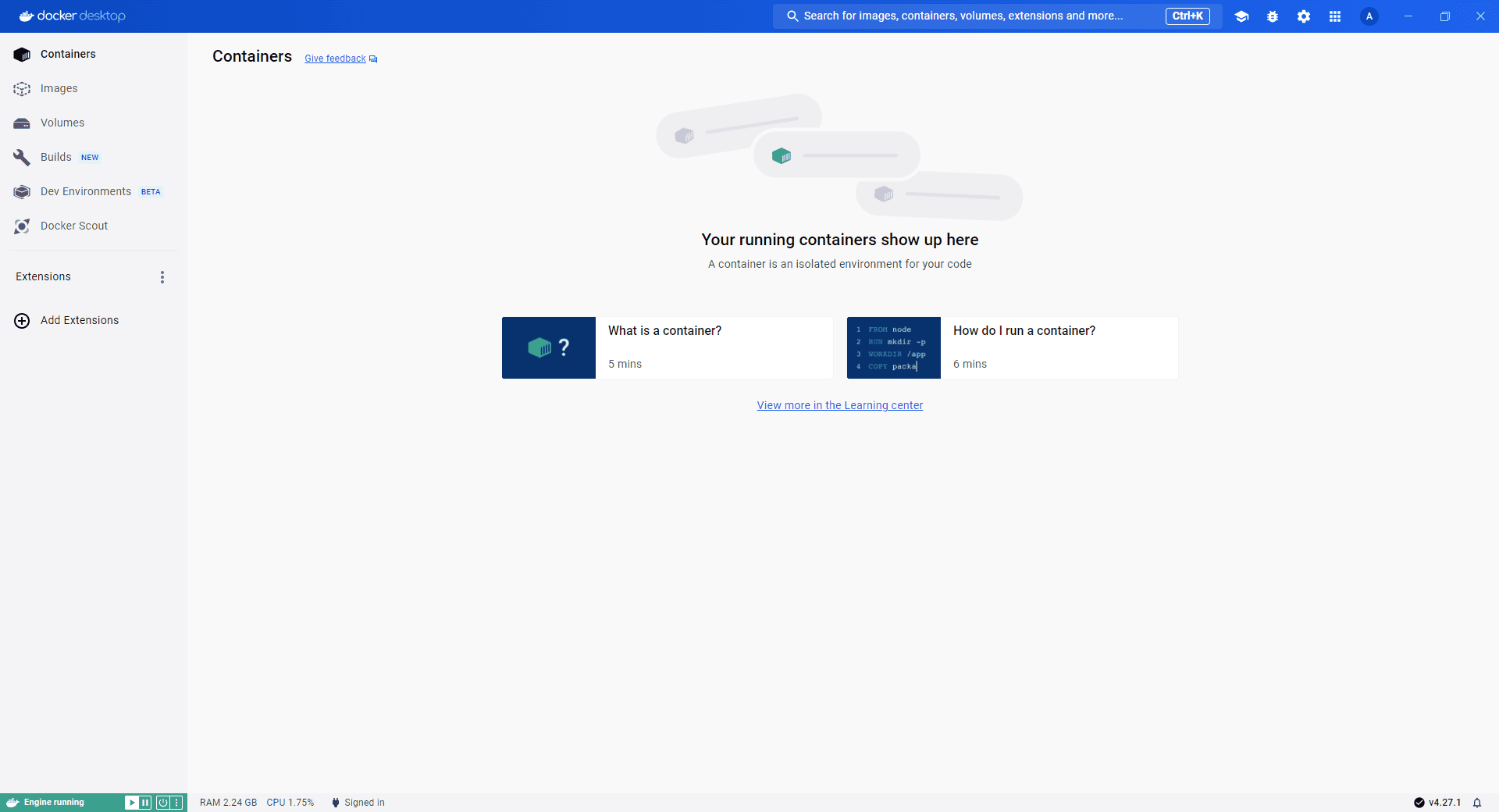Click Give feedback link
The height and width of the screenshot is (812, 1499).
click(335, 59)
